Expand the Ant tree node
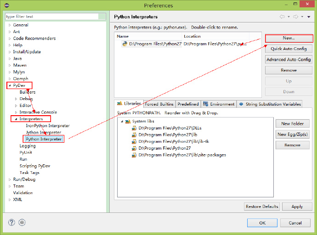 pos(10,32)
